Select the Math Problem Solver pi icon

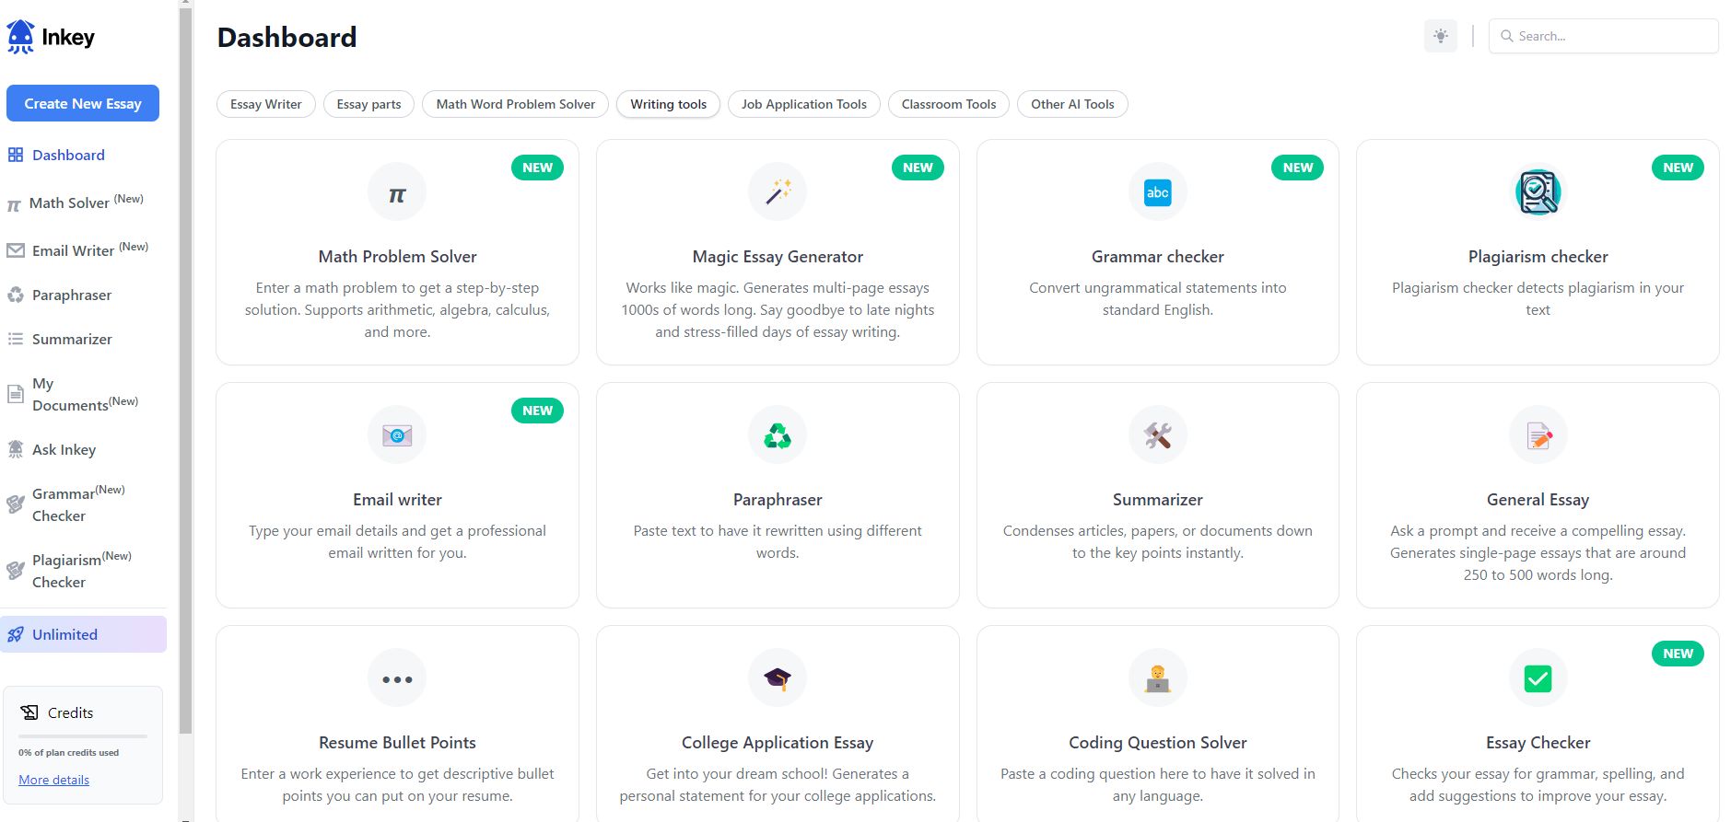(x=396, y=191)
